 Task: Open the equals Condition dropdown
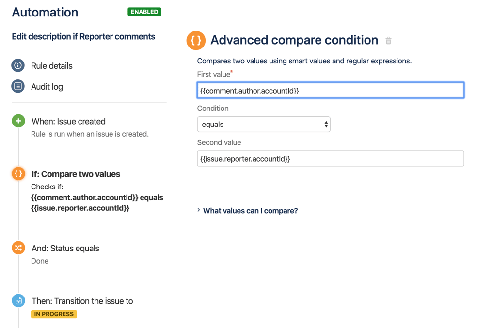[x=264, y=124]
